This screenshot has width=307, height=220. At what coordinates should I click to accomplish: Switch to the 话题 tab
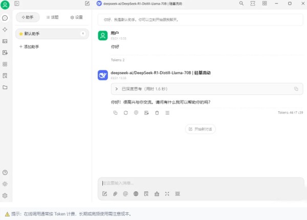pos(52,17)
